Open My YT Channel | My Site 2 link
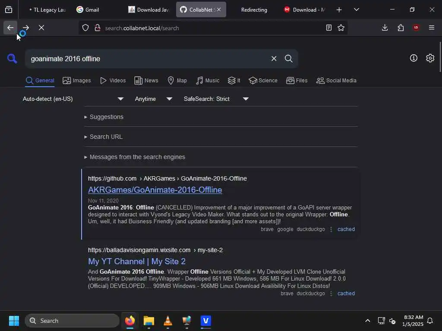The height and width of the screenshot is (331, 442). [137, 262]
